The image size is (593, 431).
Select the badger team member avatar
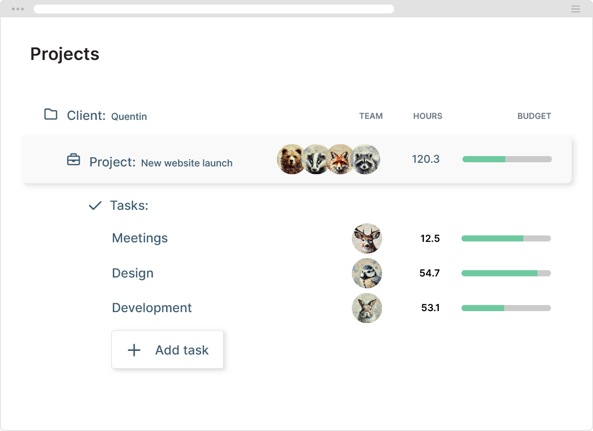315,159
